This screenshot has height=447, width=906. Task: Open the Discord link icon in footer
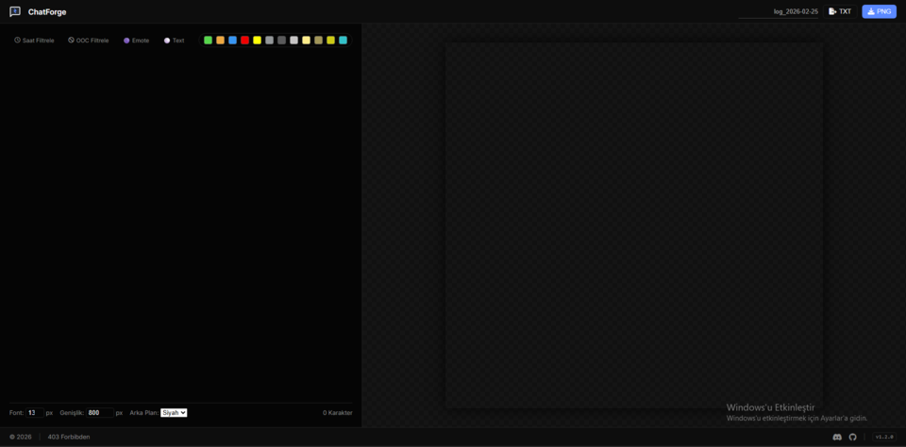pyautogui.click(x=837, y=437)
